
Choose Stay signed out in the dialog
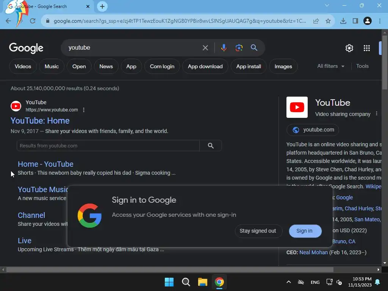click(258, 231)
